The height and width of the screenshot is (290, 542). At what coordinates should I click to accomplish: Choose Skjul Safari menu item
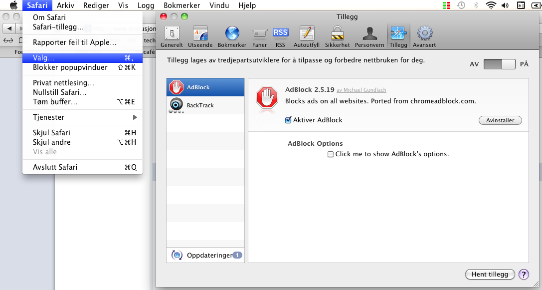click(83, 133)
